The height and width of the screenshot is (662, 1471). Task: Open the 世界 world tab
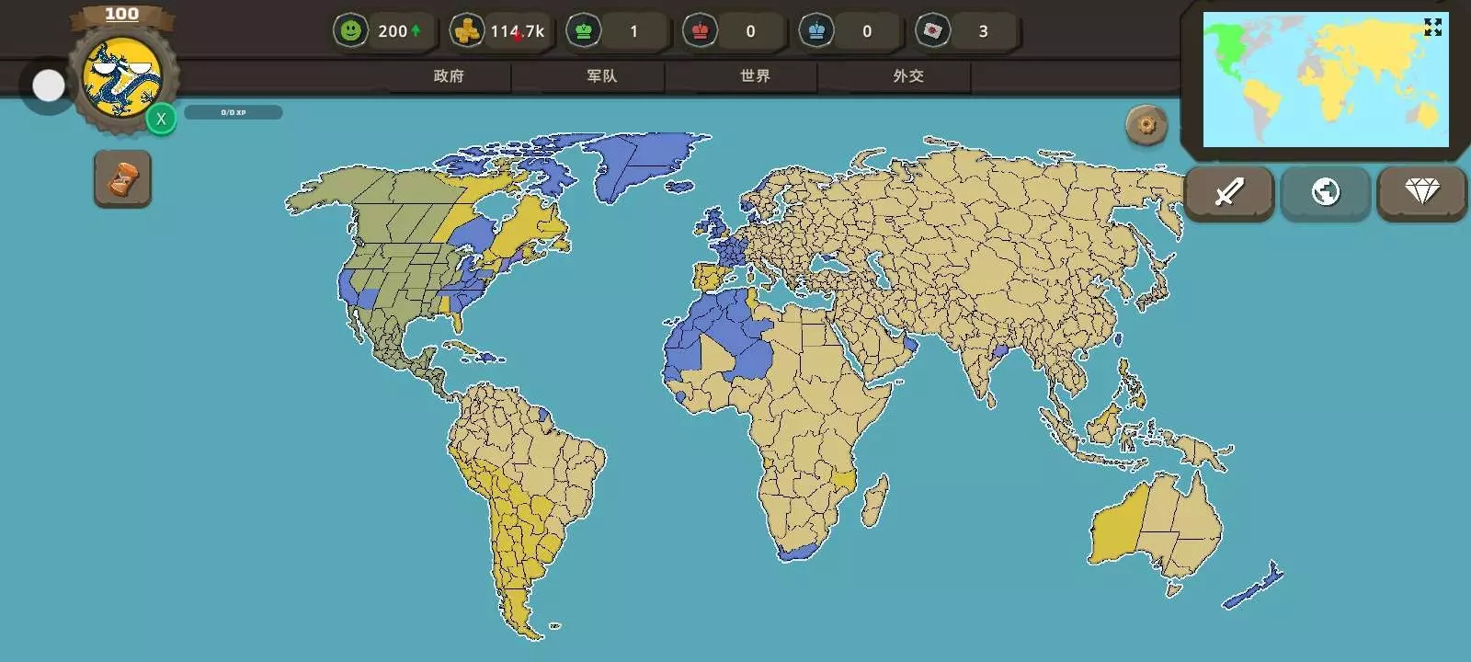click(x=755, y=76)
